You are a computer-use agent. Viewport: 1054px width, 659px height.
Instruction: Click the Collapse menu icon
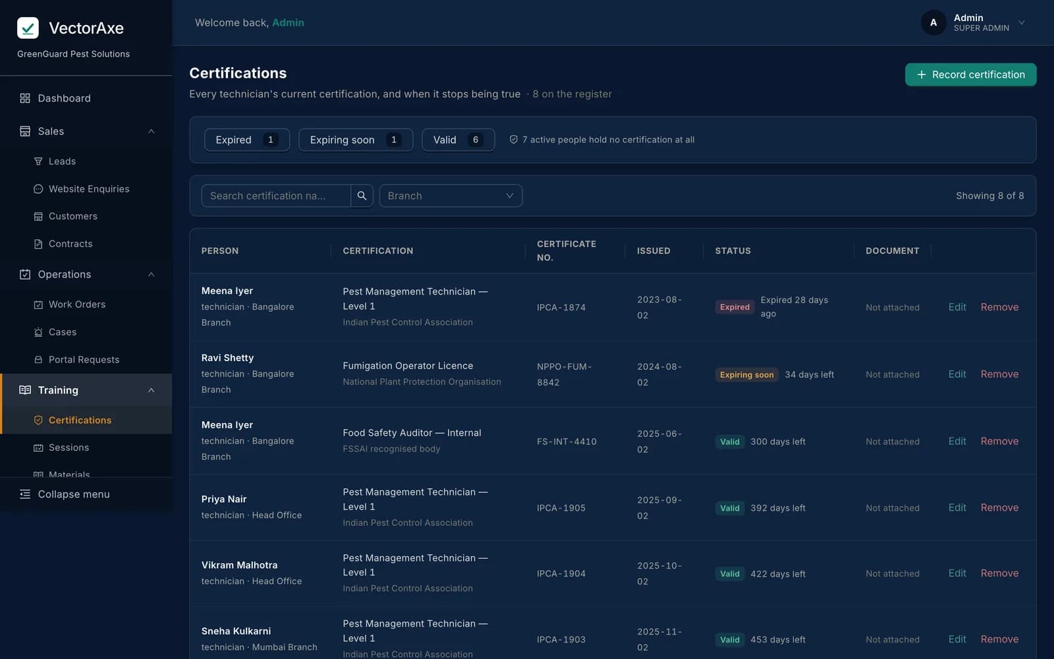coord(25,494)
